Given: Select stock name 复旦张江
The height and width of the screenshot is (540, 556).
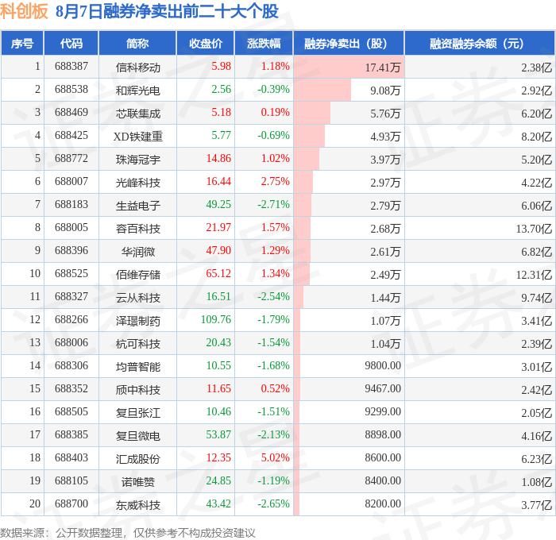Looking at the screenshot, I should 138,413.
